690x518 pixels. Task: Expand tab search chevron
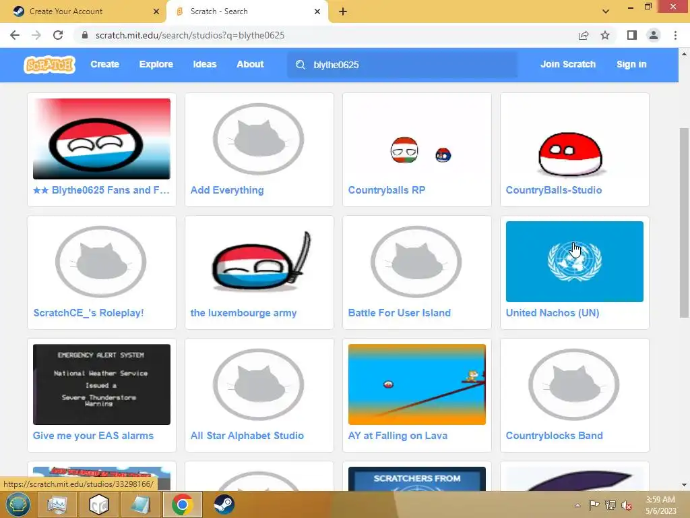coord(606,11)
